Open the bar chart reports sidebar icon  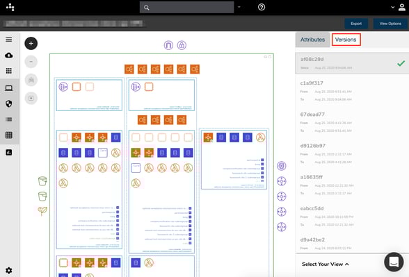pos(9,152)
